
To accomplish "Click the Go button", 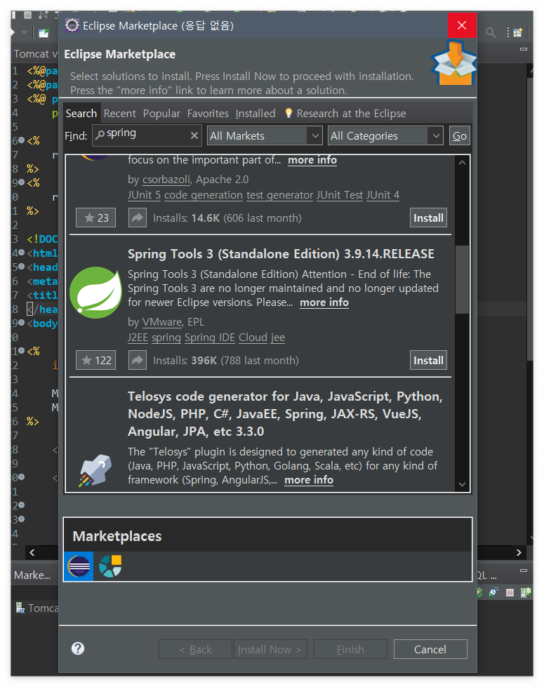I will click(459, 136).
